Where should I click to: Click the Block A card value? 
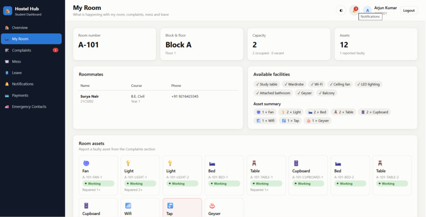(178, 45)
